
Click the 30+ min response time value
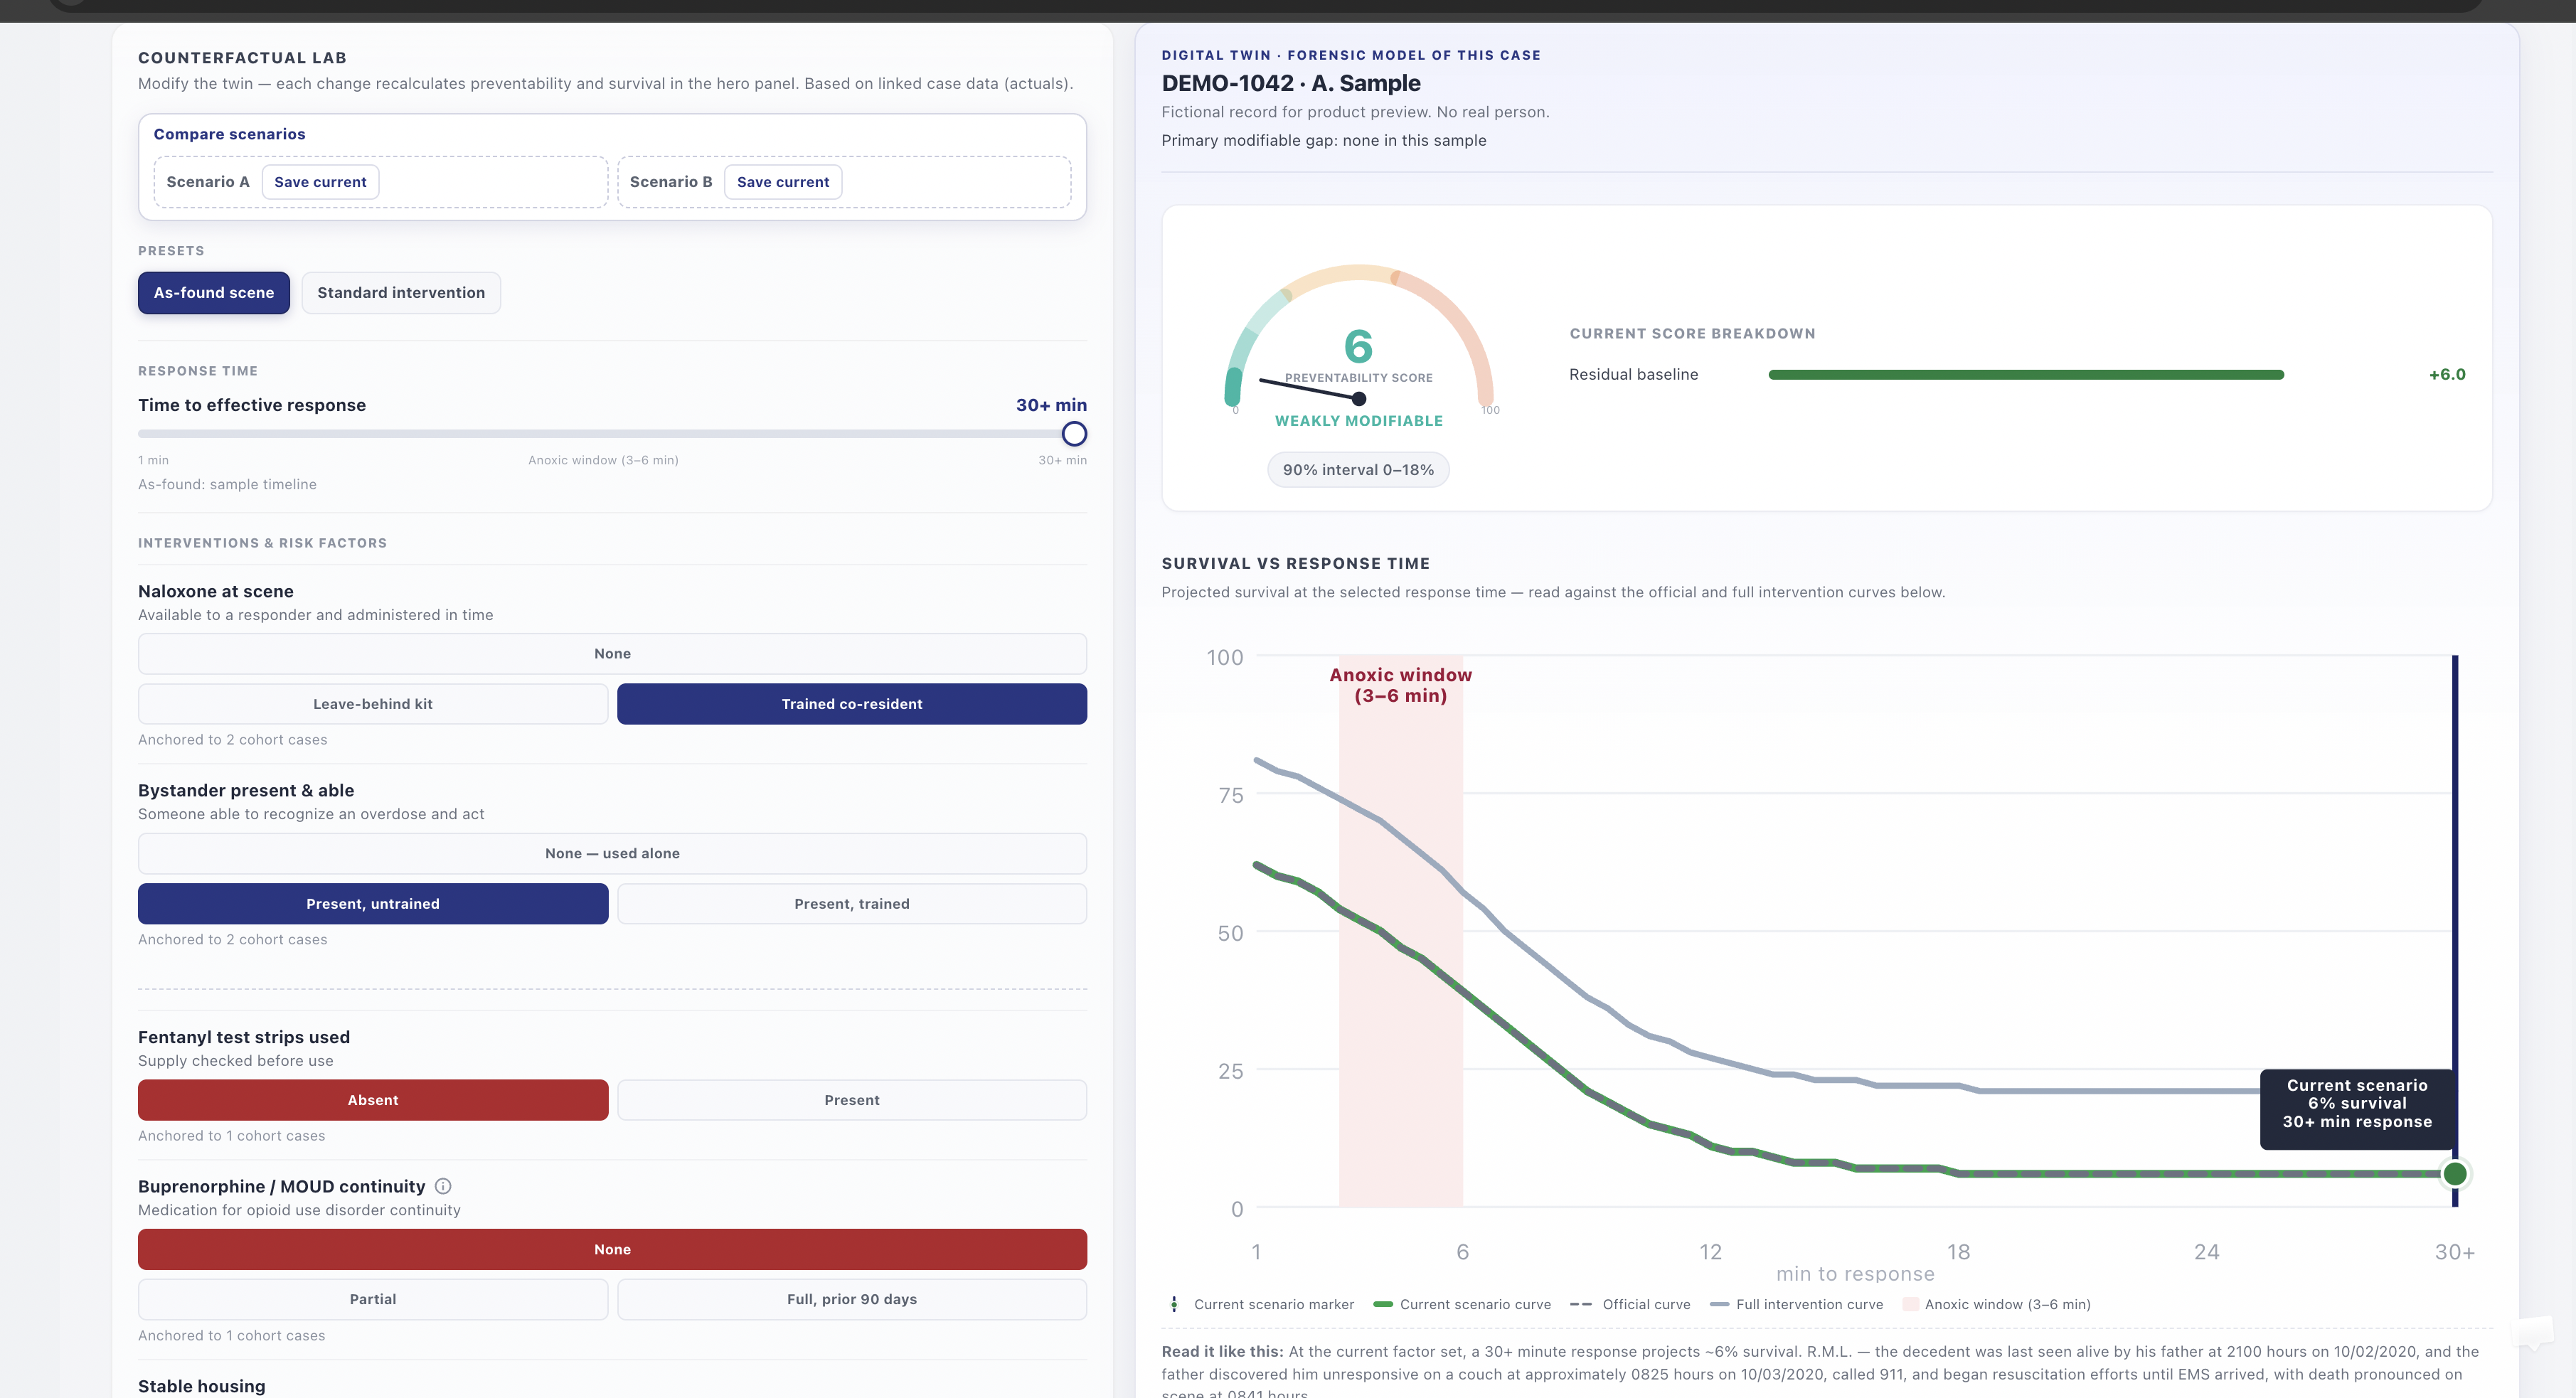[x=1051, y=405]
